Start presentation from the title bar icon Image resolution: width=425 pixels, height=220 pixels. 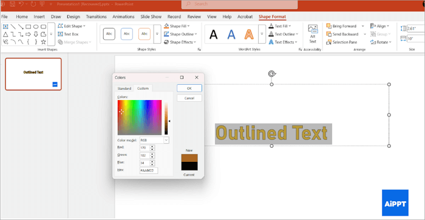[x=42, y=4]
